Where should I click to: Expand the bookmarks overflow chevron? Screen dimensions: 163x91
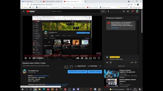[x=116, y=7]
